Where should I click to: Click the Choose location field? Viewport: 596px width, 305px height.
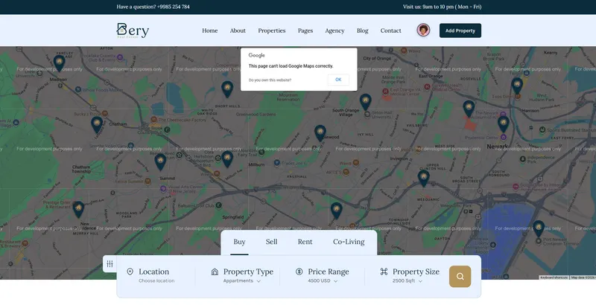point(156,280)
